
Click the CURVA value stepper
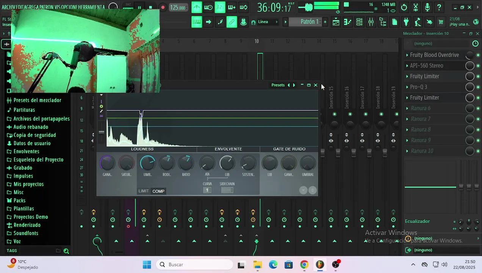pos(207,190)
